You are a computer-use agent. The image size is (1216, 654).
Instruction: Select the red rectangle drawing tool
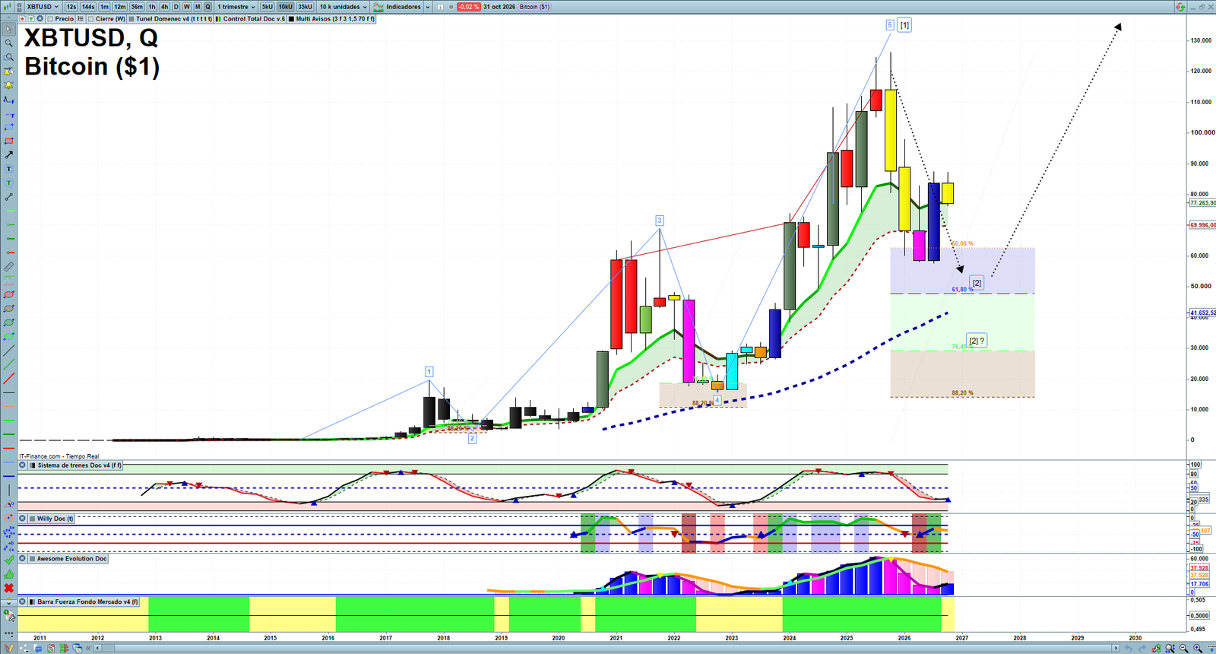(x=8, y=141)
